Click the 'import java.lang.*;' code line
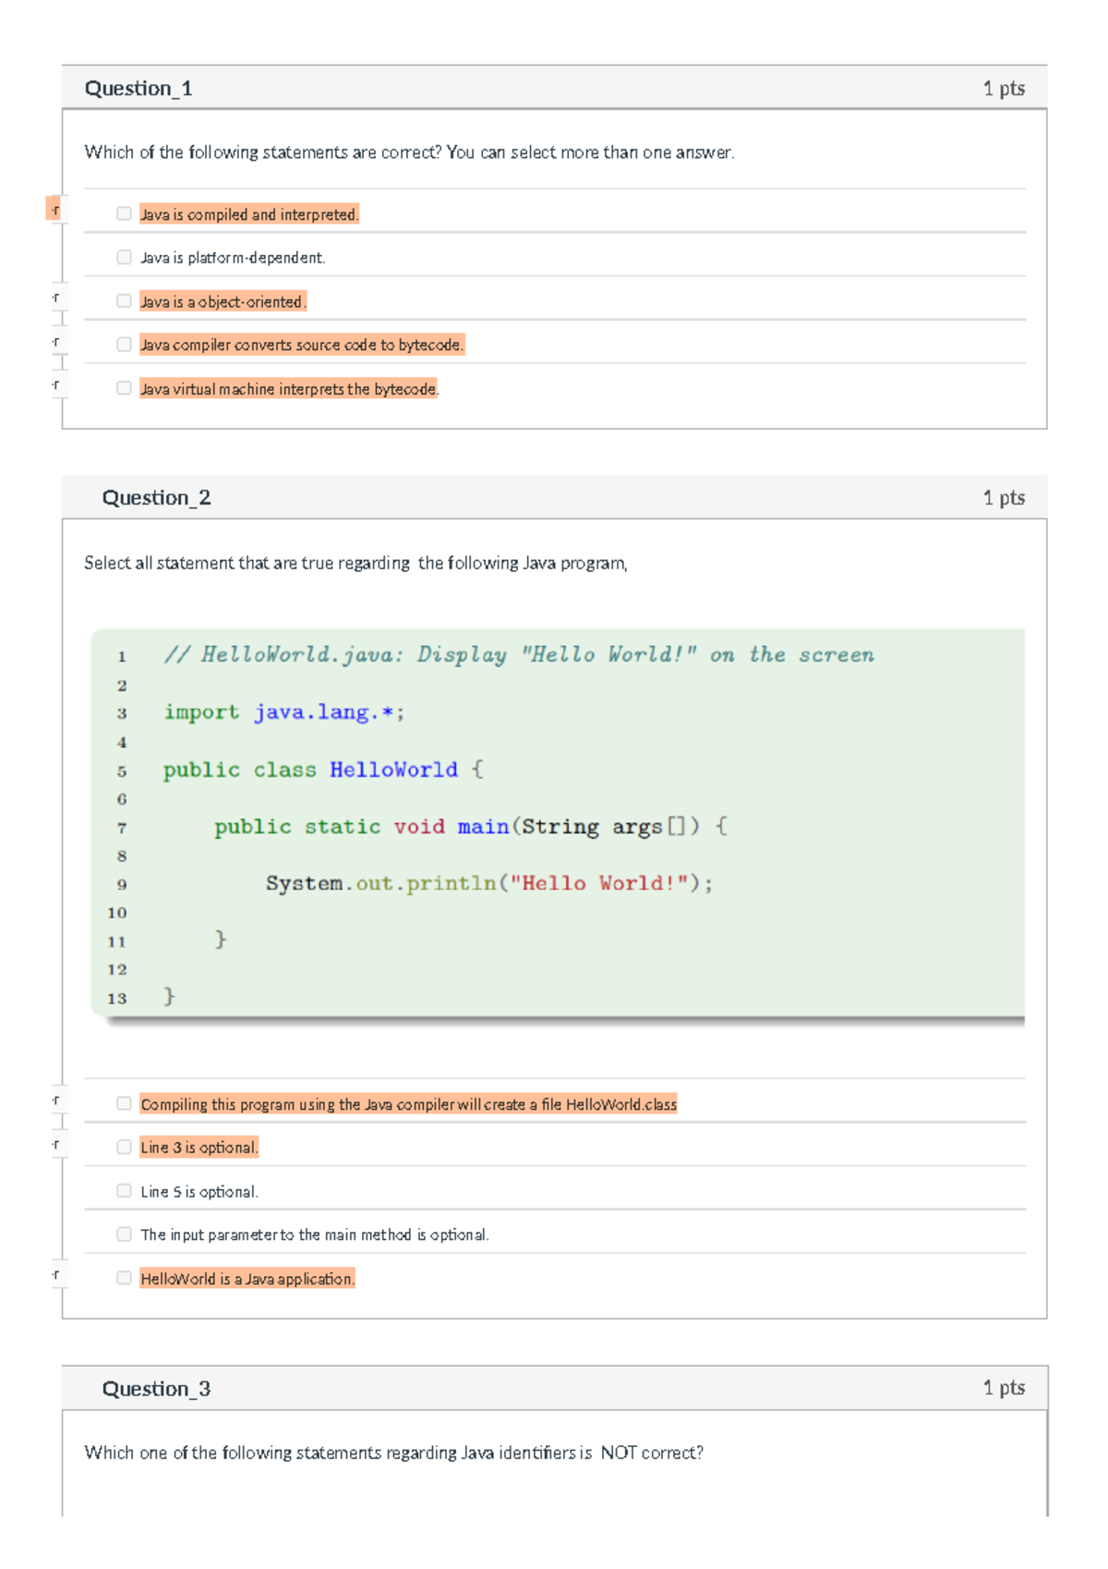 [283, 712]
